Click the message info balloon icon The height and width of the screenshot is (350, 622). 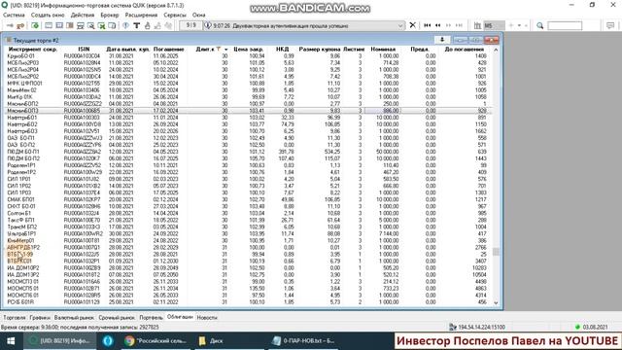pos(207,25)
